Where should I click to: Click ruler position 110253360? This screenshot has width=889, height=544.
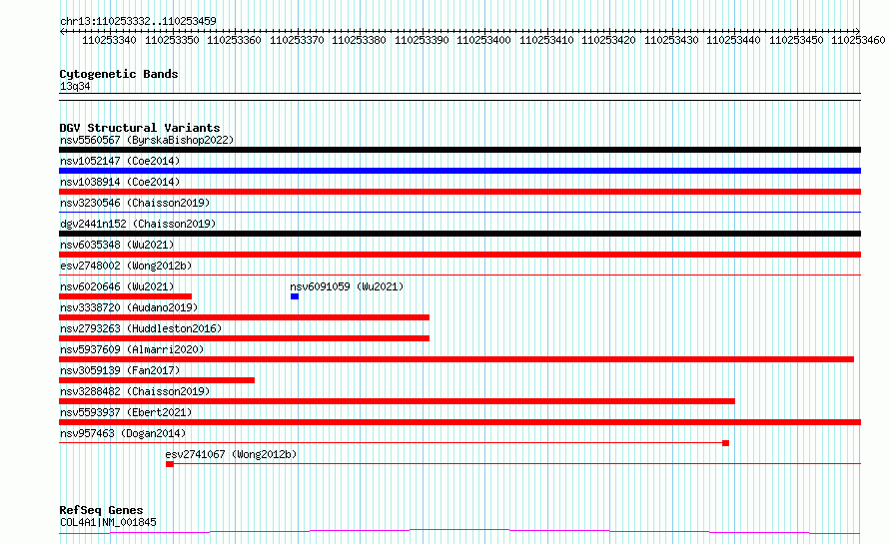pyautogui.click(x=234, y=40)
